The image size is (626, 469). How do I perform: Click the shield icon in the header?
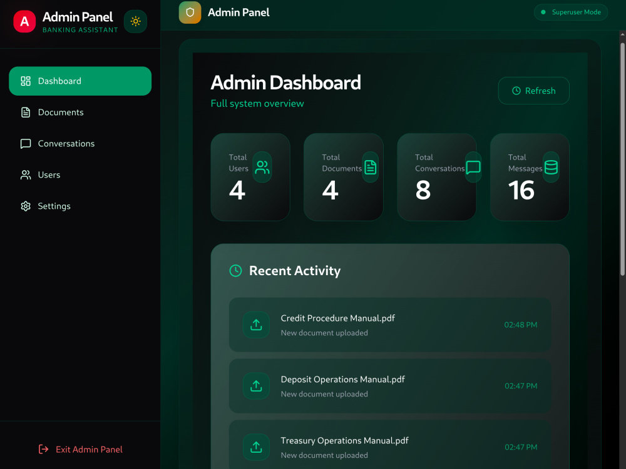coord(190,13)
